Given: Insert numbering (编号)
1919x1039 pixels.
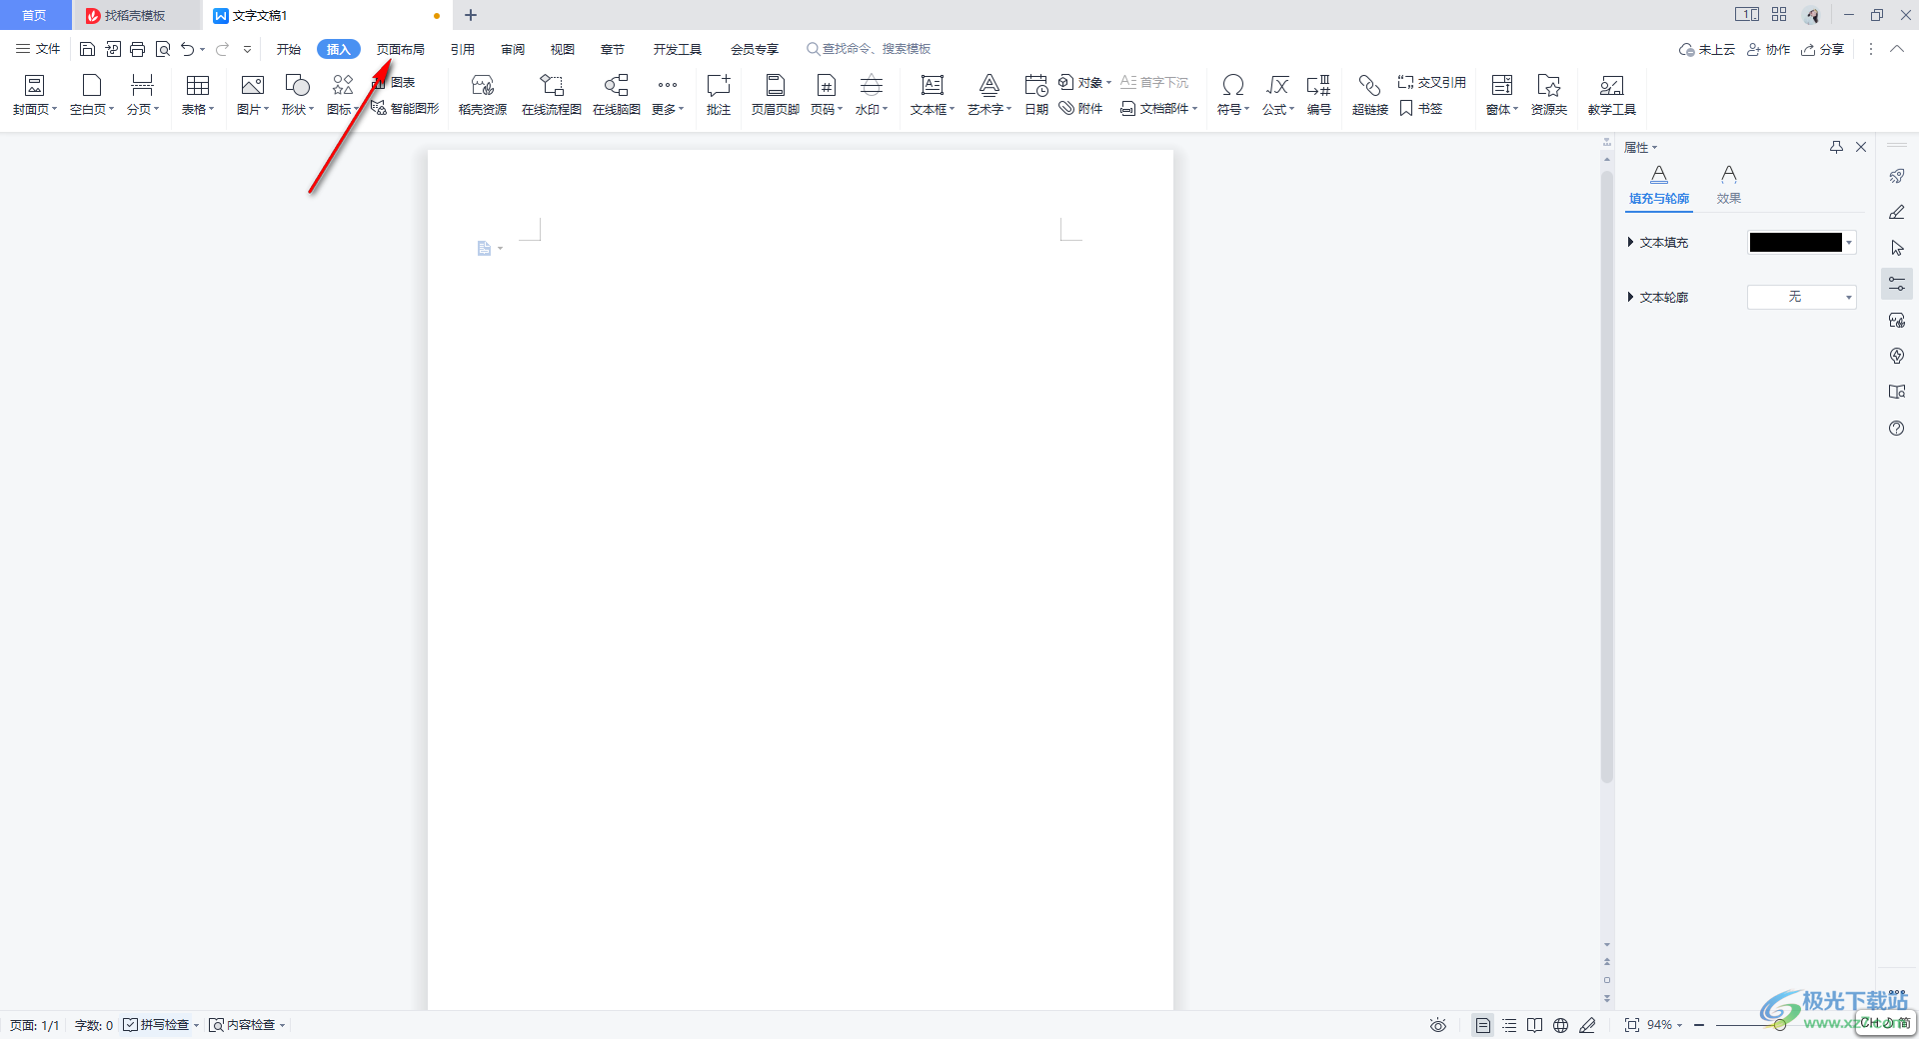Looking at the screenshot, I should 1319,95.
